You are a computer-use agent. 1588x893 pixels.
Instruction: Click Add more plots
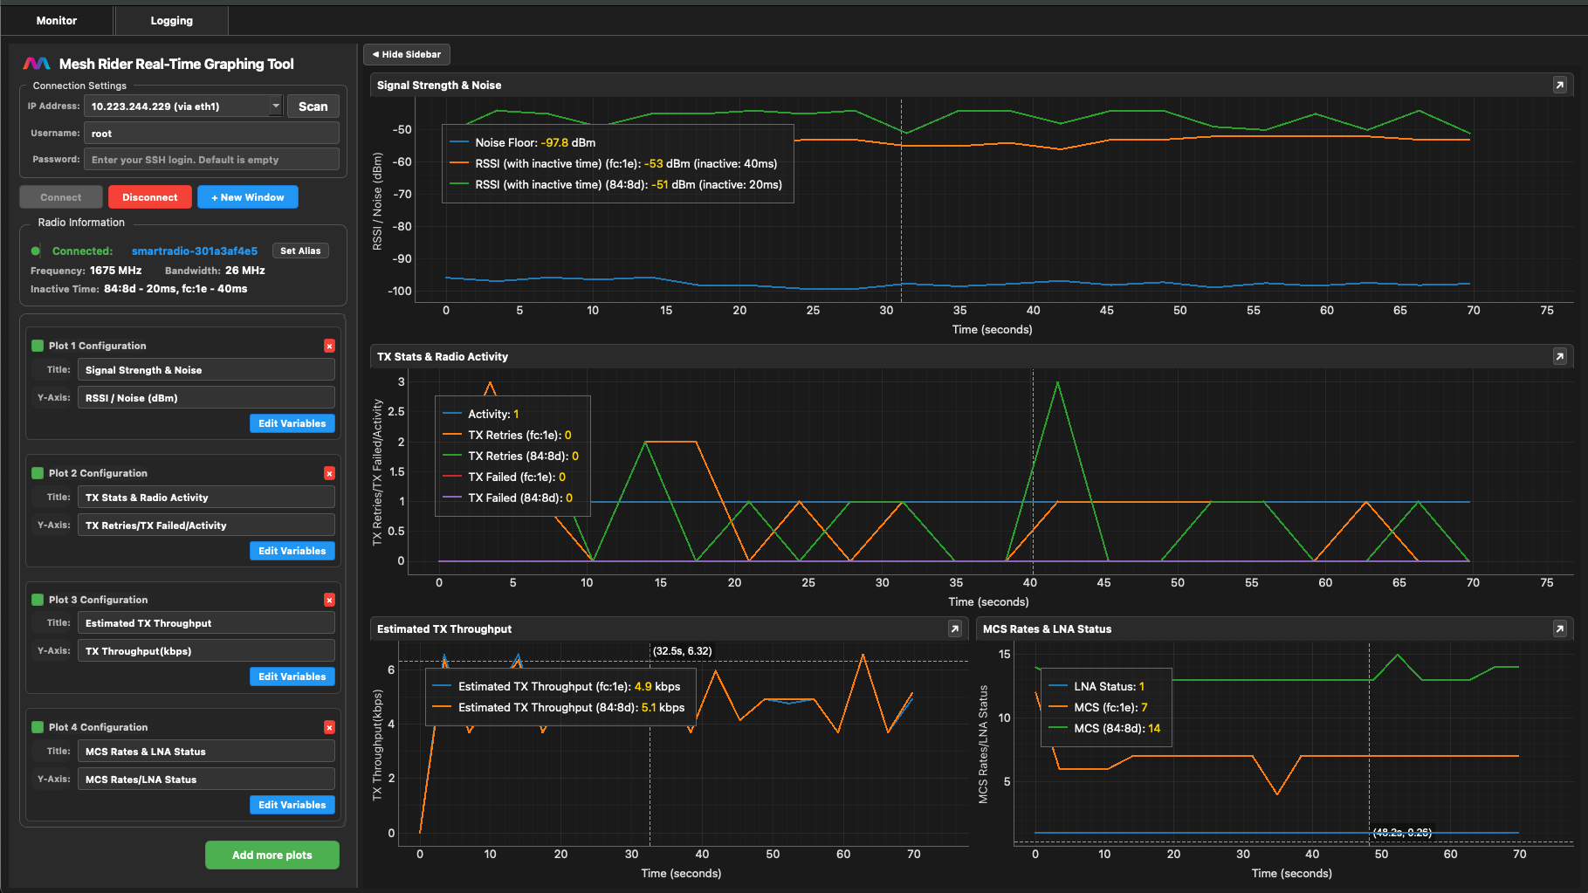tap(272, 855)
